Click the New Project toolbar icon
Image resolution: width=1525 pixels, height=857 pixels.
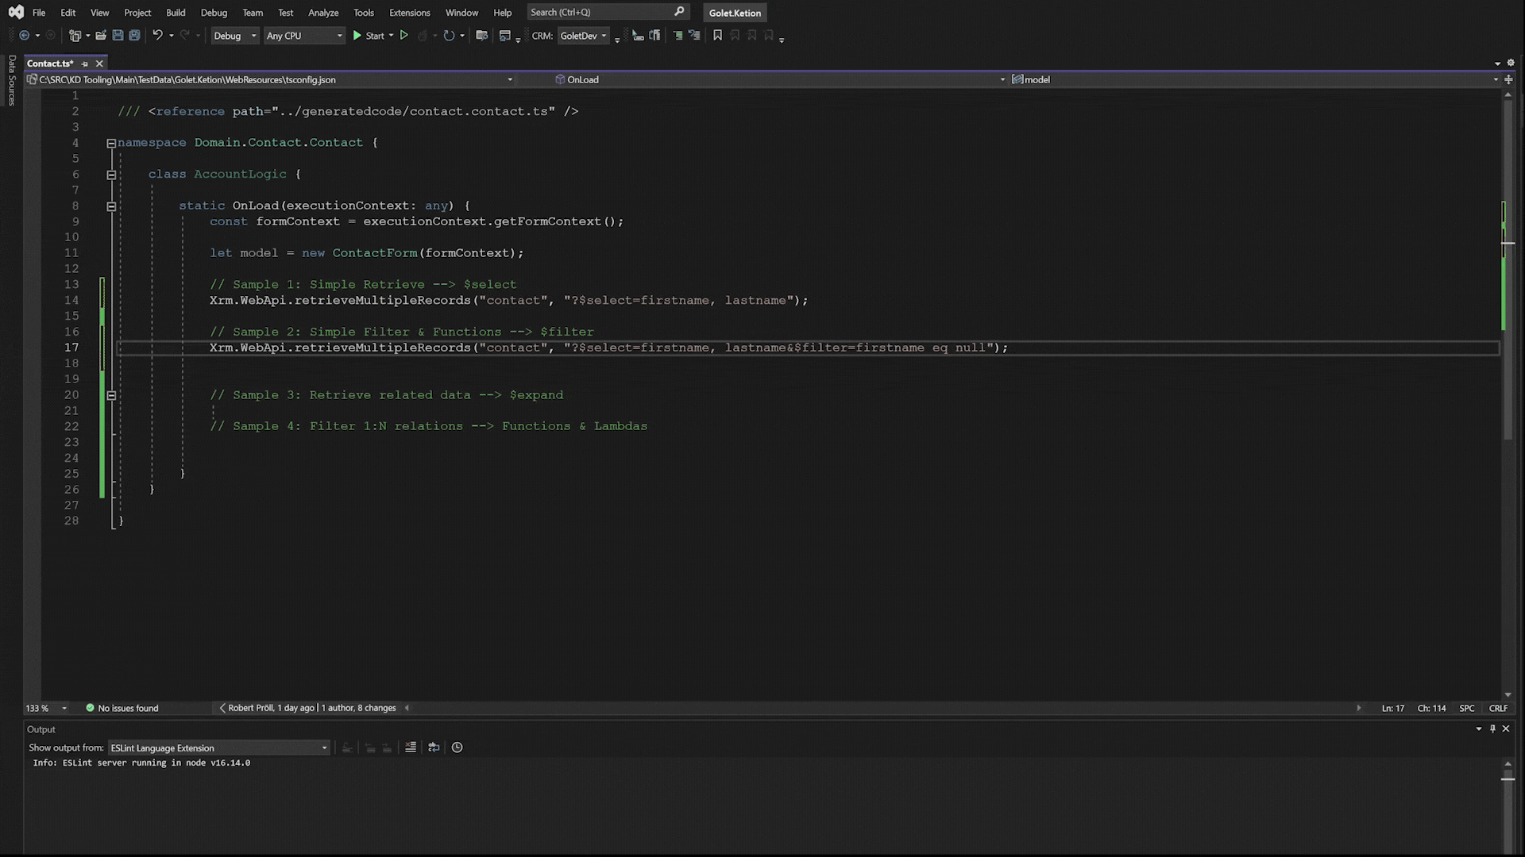(x=75, y=36)
